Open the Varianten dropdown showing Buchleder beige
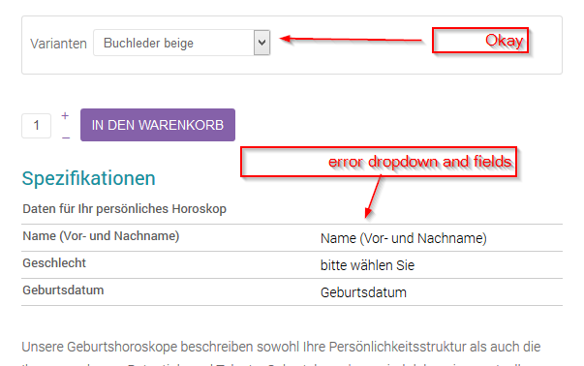The image size is (584, 366). click(x=182, y=43)
